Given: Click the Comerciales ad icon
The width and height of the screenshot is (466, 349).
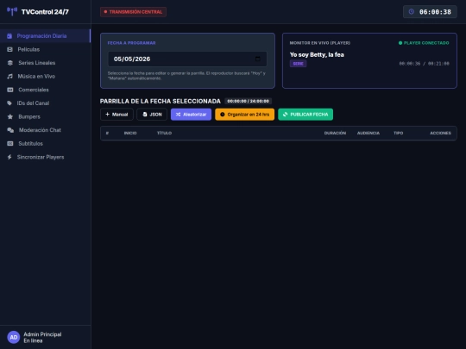Looking at the screenshot, I should 10,90.
